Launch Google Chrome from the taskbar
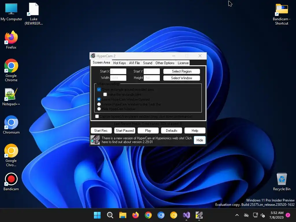The height and width of the screenshot is (222, 296). (148, 215)
